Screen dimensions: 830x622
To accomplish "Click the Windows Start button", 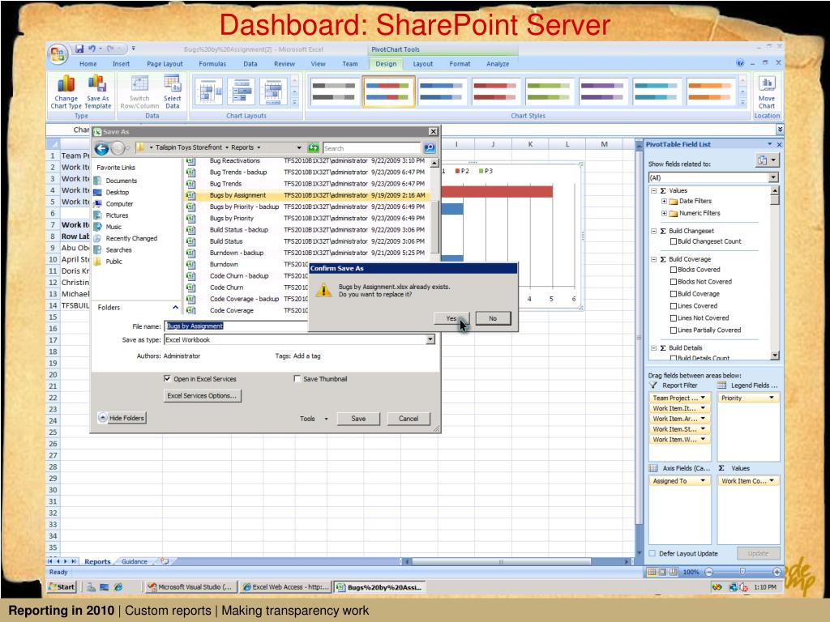I will point(62,586).
